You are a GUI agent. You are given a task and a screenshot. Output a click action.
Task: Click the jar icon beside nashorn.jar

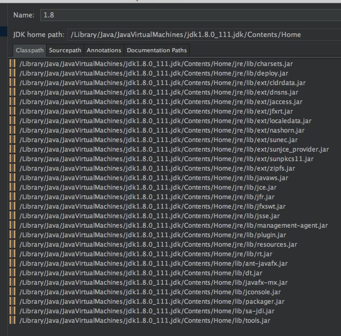13,130
